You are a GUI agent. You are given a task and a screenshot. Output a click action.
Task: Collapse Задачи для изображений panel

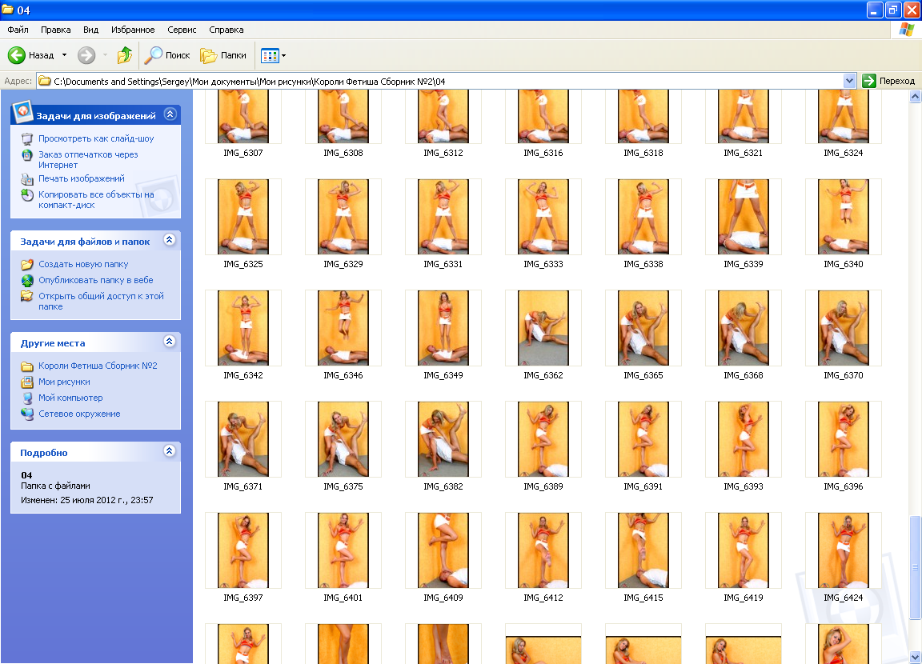tap(170, 114)
